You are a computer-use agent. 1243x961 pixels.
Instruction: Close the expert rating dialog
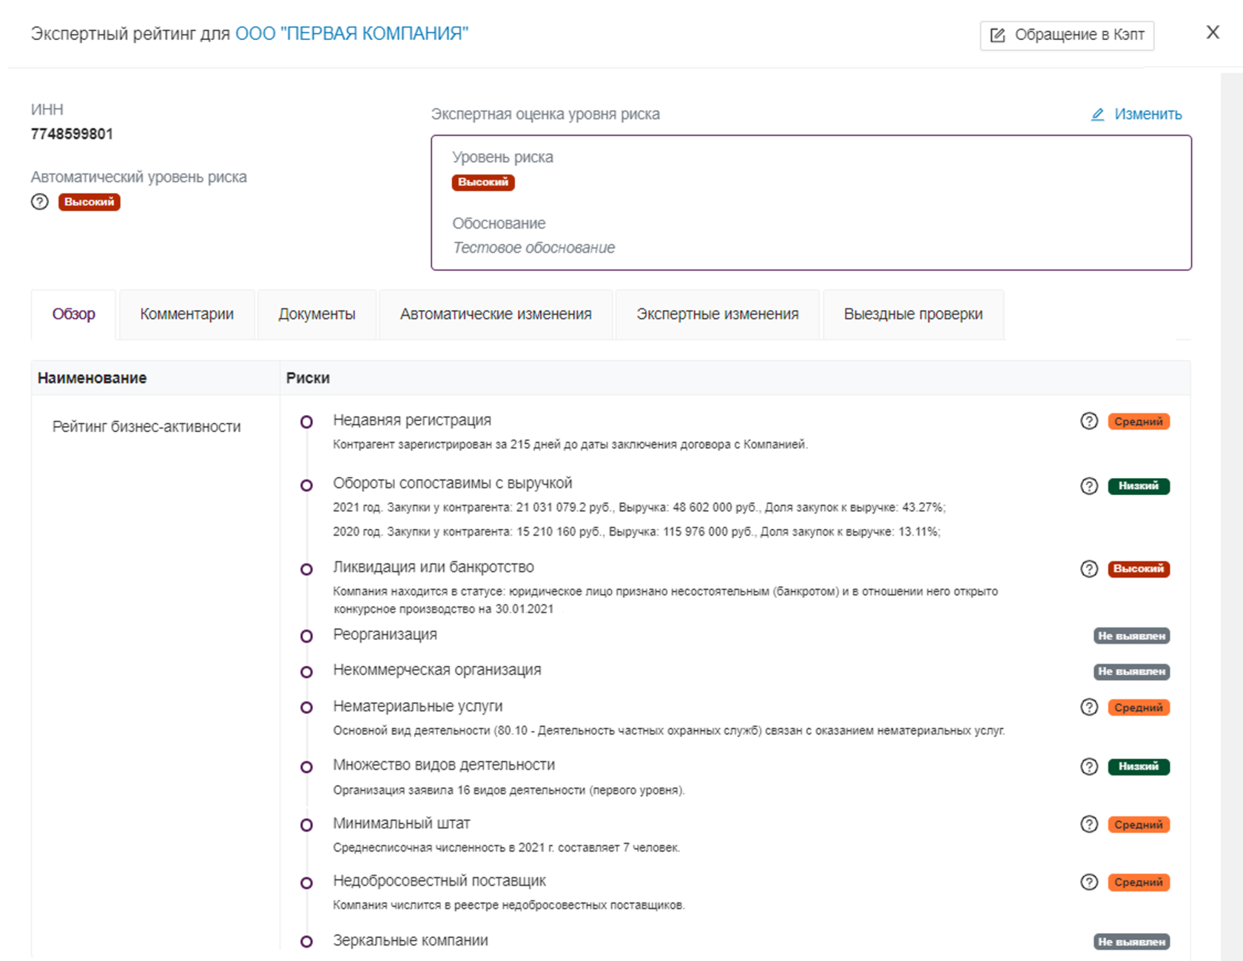tap(1213, 33)
